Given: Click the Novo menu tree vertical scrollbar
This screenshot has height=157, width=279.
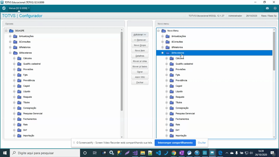Looking at the screenshot, I should (x=274, y=51).
